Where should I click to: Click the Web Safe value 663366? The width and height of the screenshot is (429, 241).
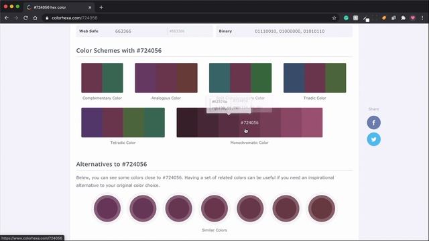pyautogui.click(x=123, y=31)
